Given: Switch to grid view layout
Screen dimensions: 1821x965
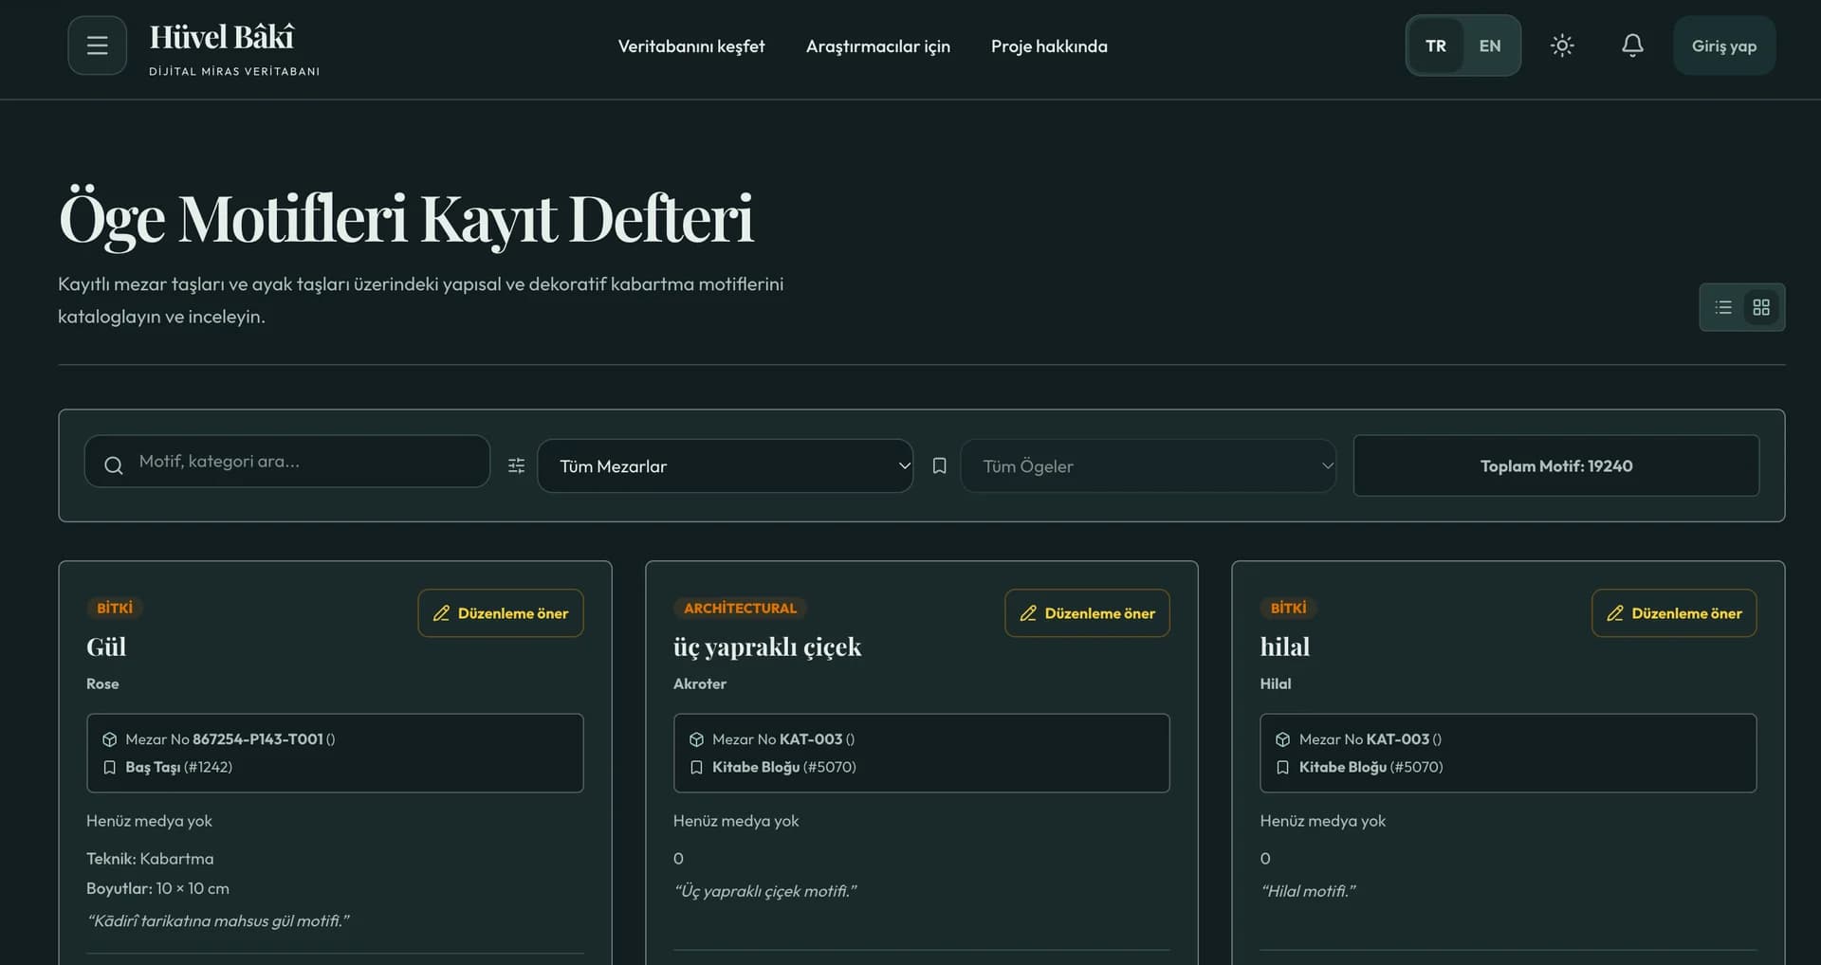Looking at the screenshot, I should [1761, 307].
